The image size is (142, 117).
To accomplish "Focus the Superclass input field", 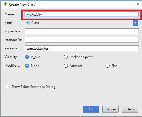I will [82, 31].
